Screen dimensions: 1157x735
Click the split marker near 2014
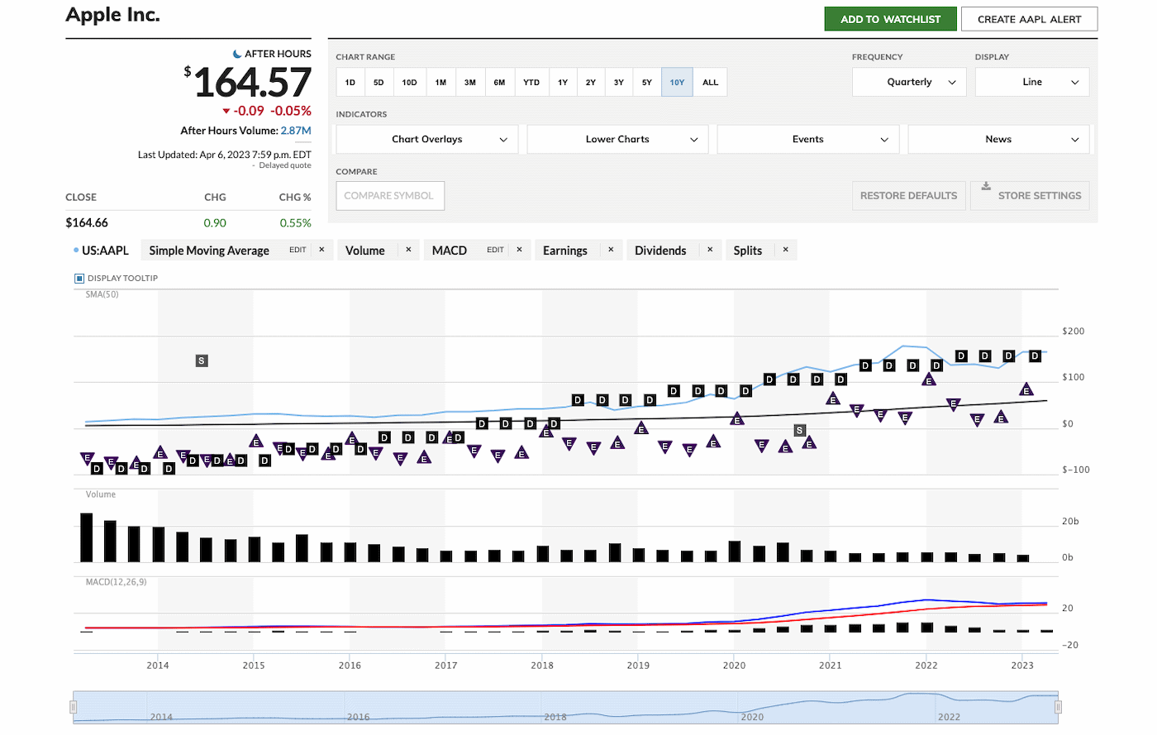pos(202,360)
